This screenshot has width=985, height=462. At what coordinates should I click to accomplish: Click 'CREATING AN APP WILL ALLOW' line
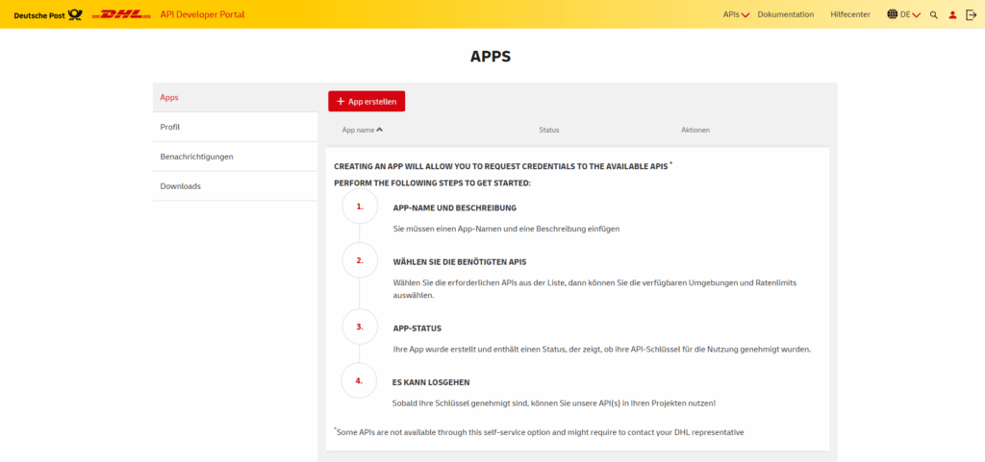pyautogui.click(x=503, y=166)
